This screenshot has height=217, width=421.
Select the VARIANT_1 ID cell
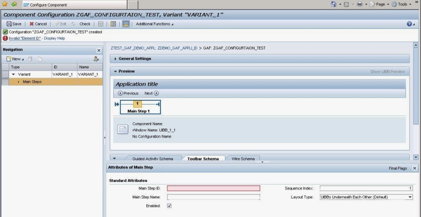(x=65, y=74)
